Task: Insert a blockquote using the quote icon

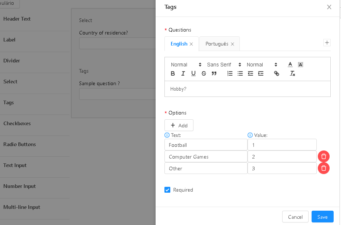Action: 214,73
